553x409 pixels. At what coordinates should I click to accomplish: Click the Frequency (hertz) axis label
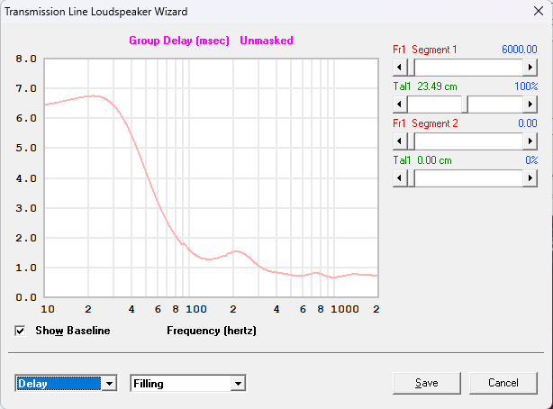click(x=212, y=331)
